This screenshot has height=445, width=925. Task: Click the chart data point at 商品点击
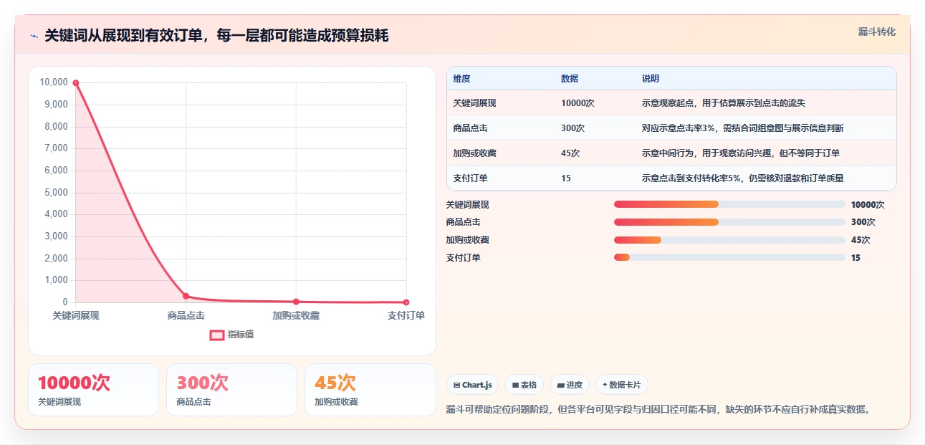pos(186,296)
